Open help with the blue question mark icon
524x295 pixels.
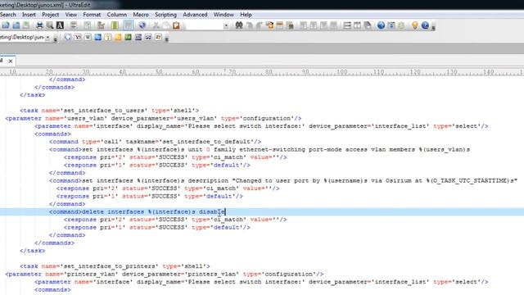pyautogui.click(x=425, y=25)
